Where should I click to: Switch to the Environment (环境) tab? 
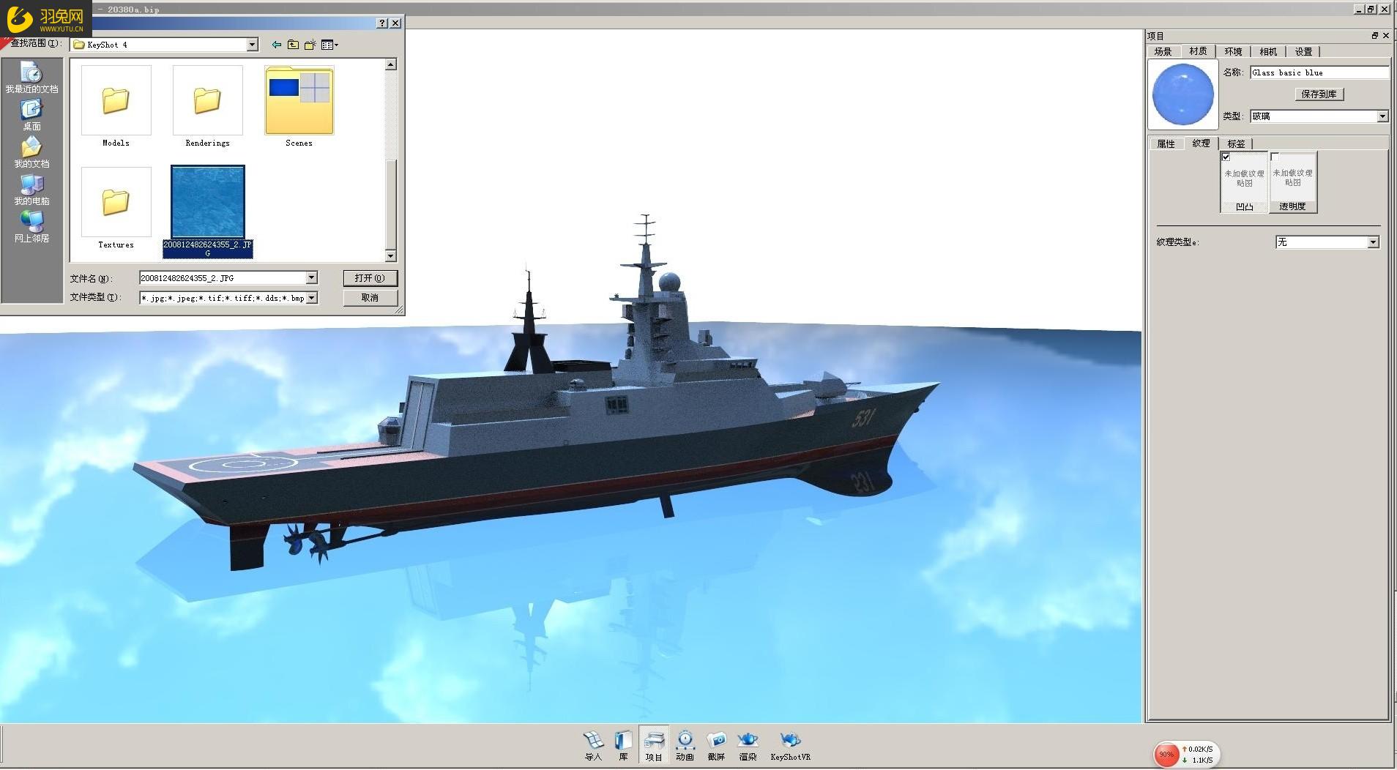tap(1233, 51)
